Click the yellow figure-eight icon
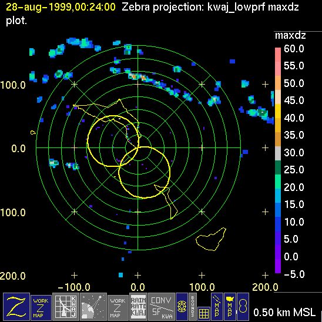Viewport: 322px width, 322px height. point(243,307)
